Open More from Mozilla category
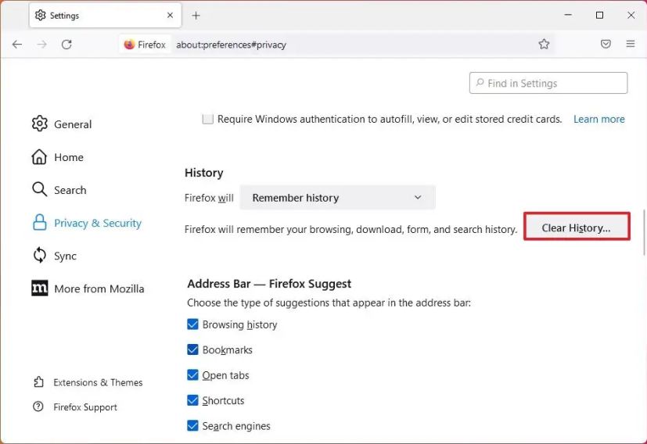The width and height of the screenshot is (647, 444). coord(88,288)
